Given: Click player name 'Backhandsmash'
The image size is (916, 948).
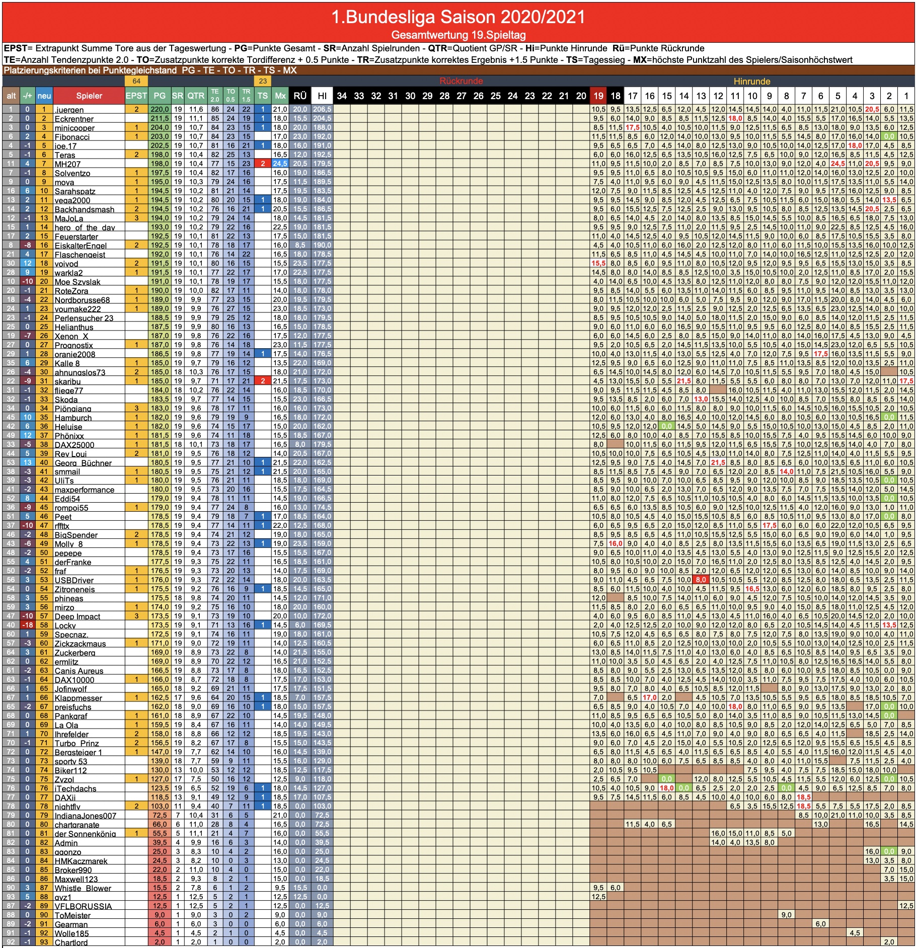Looking at the screenshot, I should pos(84,209).
